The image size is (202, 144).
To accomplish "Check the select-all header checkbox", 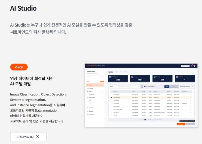I will click(x=111, y=91).
